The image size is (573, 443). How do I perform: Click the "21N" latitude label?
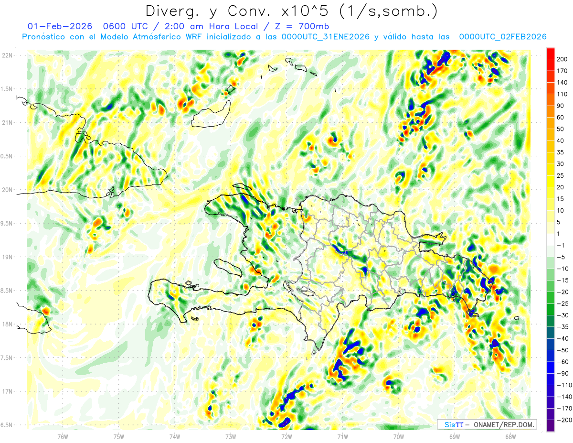(8, 122)
